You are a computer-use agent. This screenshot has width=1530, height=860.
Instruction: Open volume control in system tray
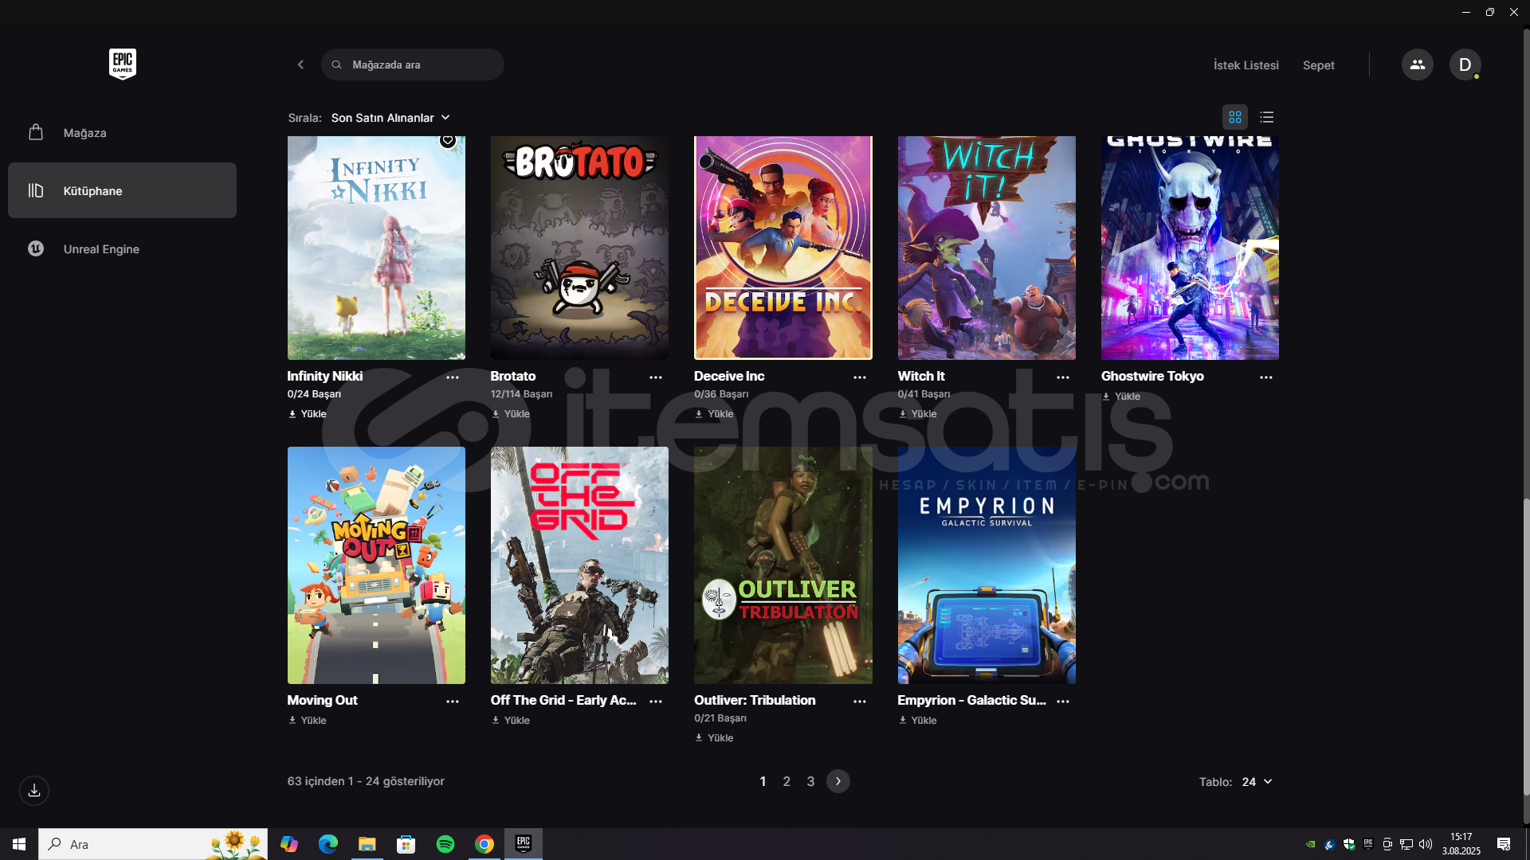click(1426, 844)
